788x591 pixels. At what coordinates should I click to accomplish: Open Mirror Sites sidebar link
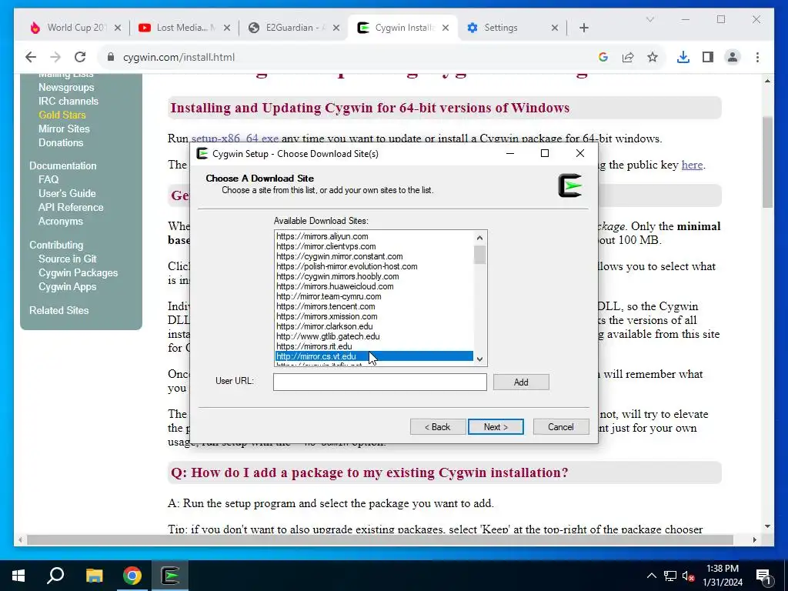pyautogui.click(x=64, y=129)
